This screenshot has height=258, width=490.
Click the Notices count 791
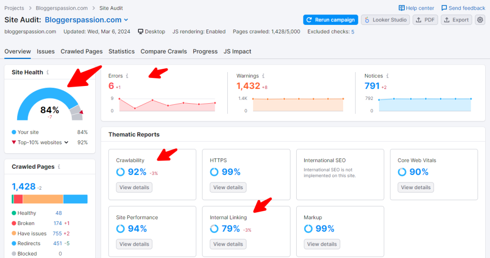point(372,86)
